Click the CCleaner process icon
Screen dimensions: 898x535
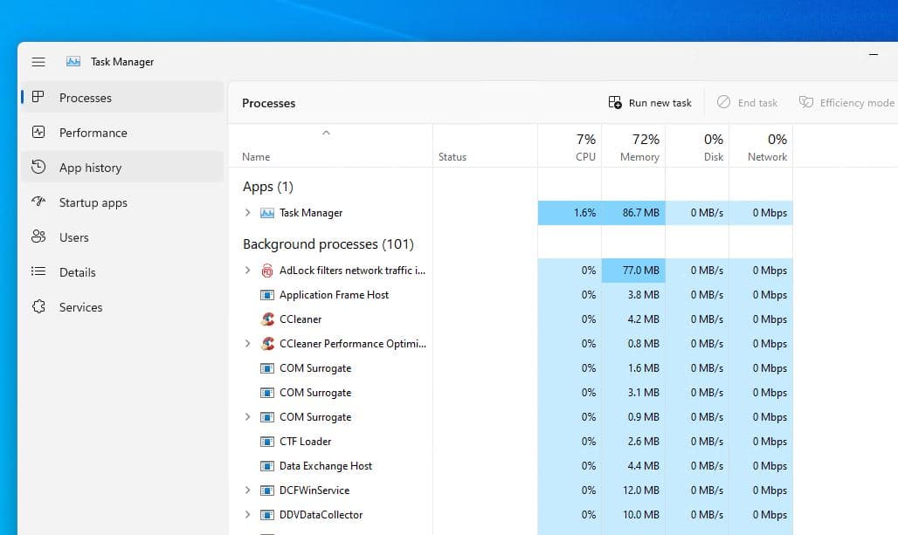pyautogui.click(x=267, y=319)
